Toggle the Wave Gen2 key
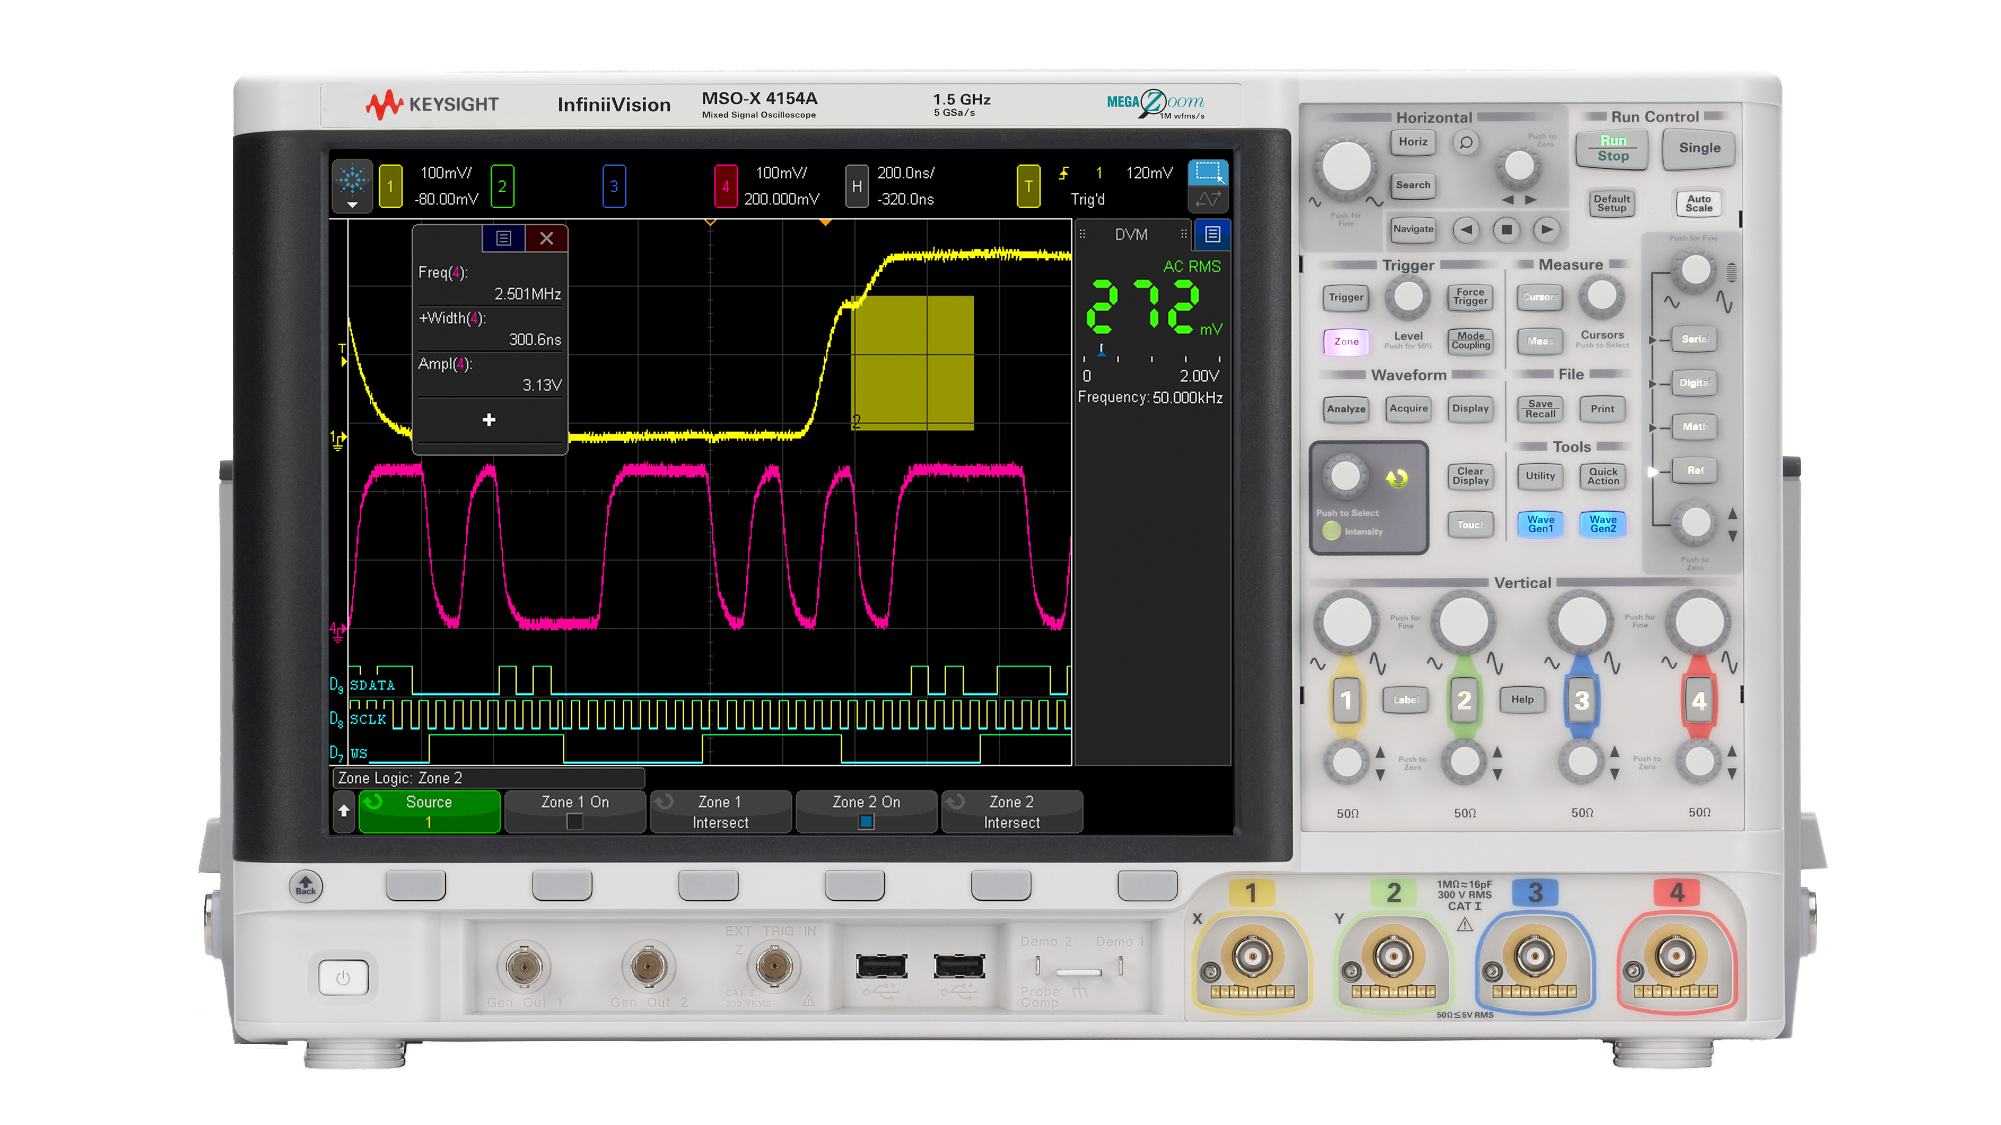This screenshot has width=2001, height=1125. click(1601, 525)
